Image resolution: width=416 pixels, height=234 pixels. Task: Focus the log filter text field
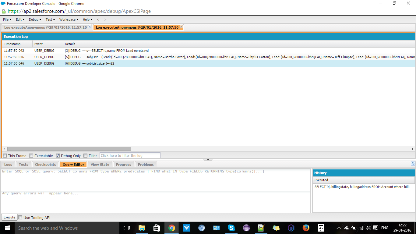point(130,156)
